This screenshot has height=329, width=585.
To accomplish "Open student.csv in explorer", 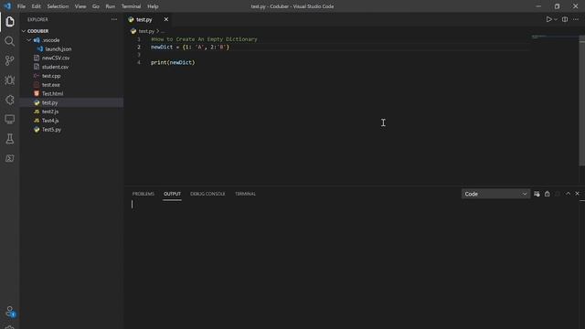I will [x=55, y=67].
